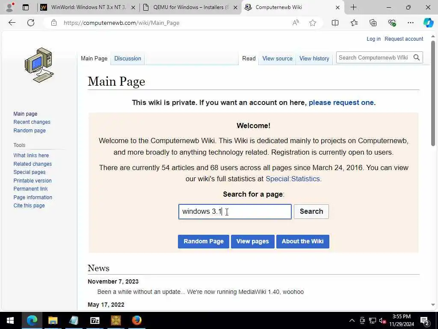Open 7-Zip from the taskbar
Image resolution: width=438 pixels, height=329 pixels.
[x=95, y=320]
